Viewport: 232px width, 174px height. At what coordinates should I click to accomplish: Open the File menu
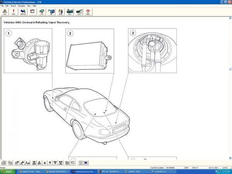pos(2,6)
